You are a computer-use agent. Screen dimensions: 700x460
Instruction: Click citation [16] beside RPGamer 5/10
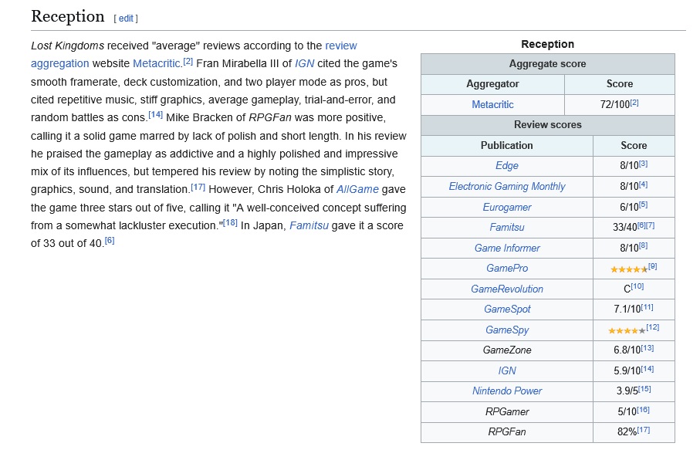(644, 410)
